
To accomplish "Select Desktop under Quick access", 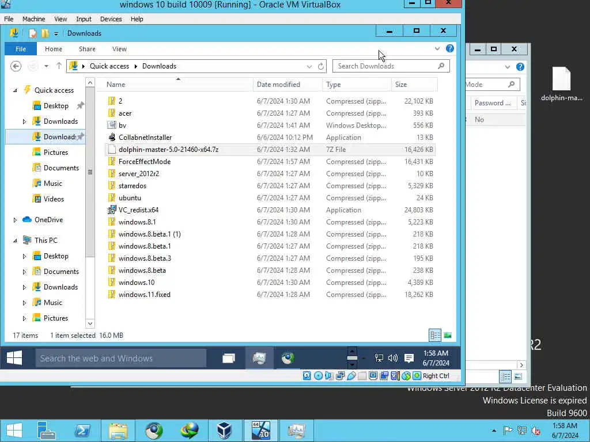I will pyautogui.click(x=56, y=106).
